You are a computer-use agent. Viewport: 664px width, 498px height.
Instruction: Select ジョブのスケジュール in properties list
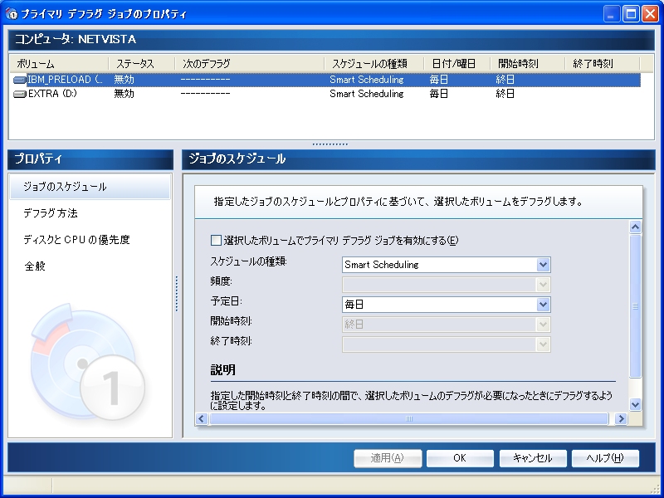[65, 187]
